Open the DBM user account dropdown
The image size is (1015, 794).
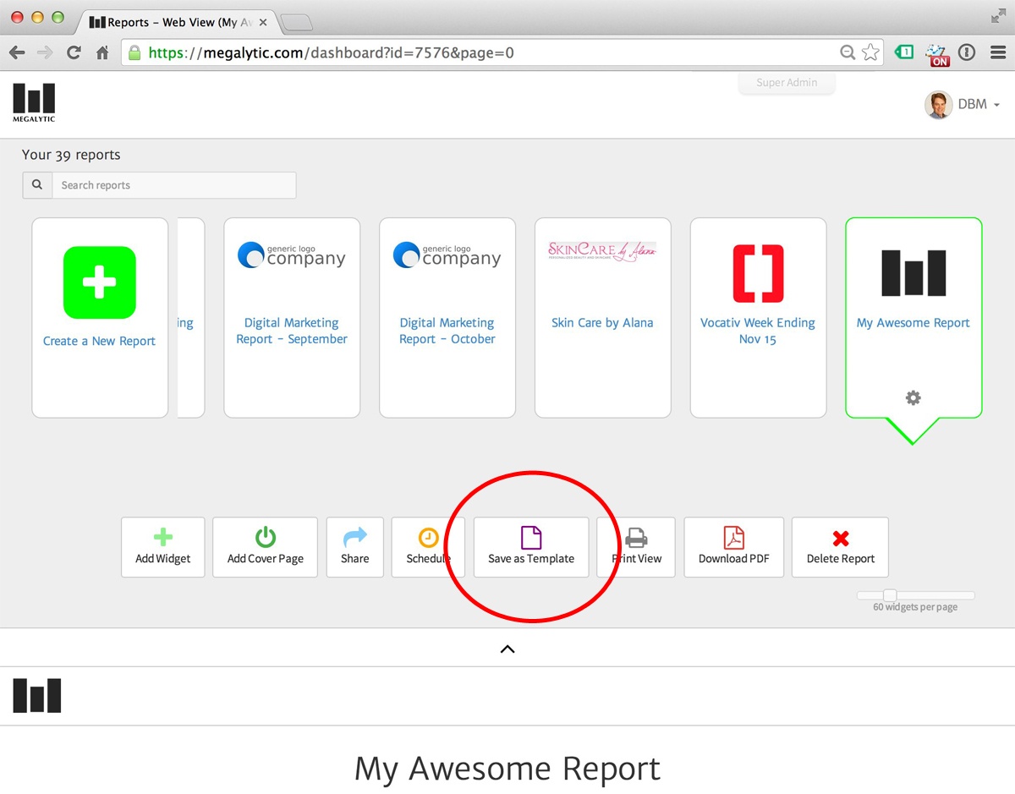click(x=963, y=104)
